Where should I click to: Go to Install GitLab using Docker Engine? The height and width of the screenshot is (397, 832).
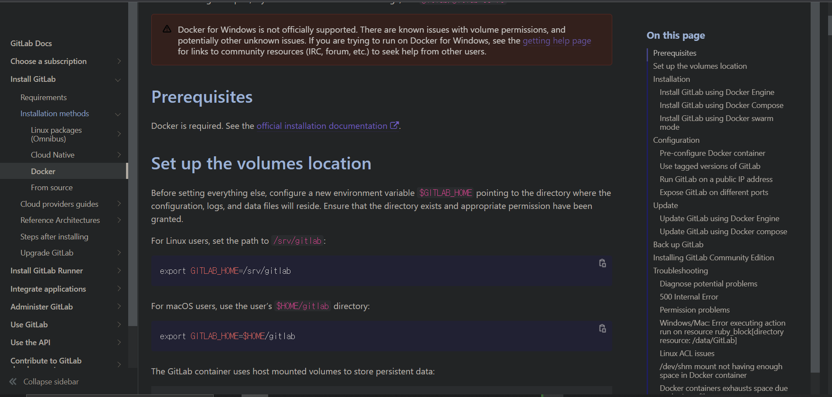pos(717,92)
